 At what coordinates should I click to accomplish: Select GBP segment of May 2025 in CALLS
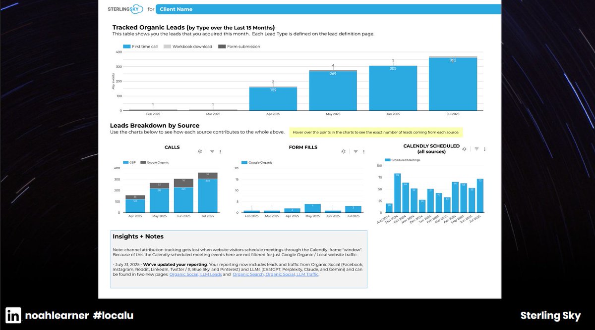click(x=160, y=200)
